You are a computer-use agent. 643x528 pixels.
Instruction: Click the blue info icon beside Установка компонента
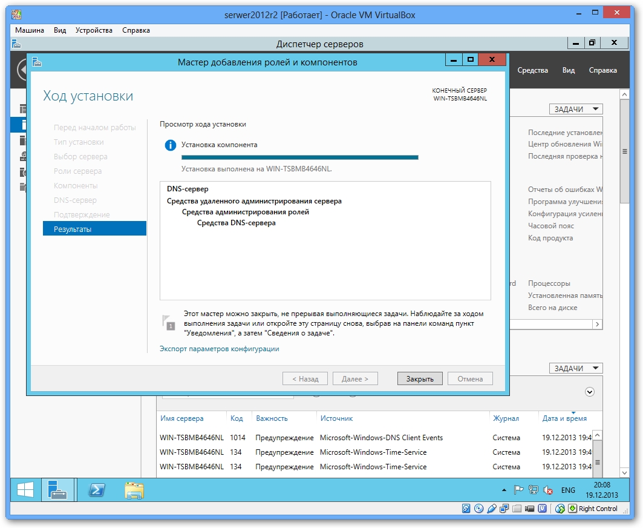tap(170, 145)
